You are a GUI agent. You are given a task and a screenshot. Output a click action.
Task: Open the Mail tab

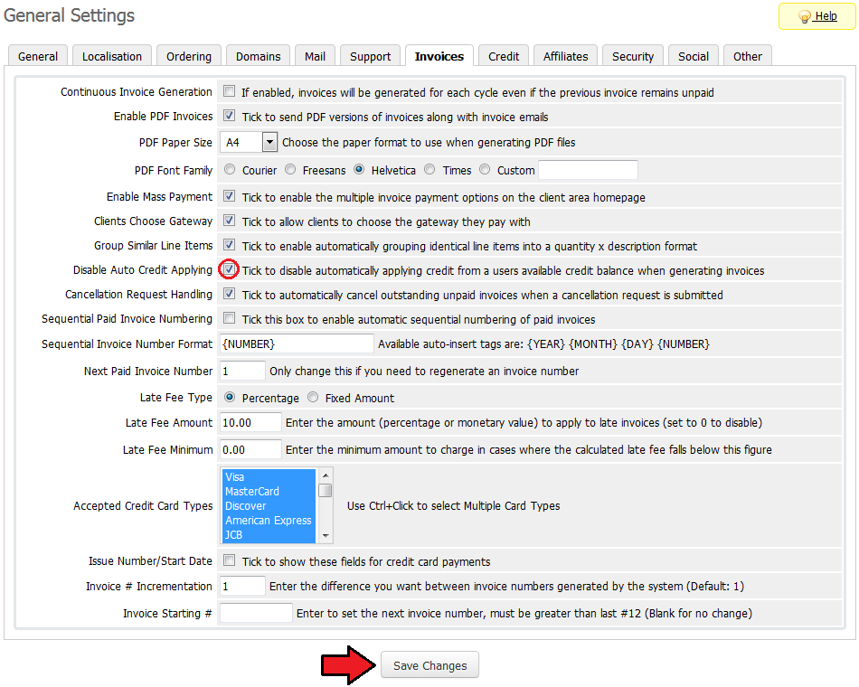pos(315,56)
